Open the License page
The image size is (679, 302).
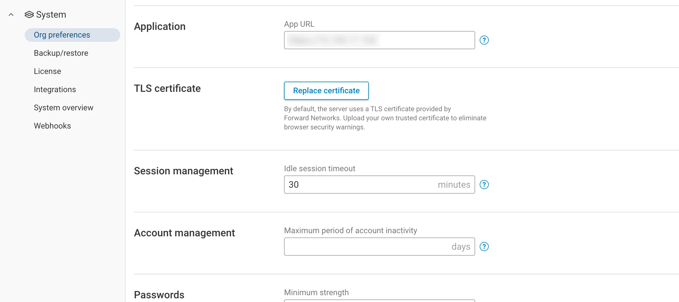pyautogui.click(x=47, y=71)
